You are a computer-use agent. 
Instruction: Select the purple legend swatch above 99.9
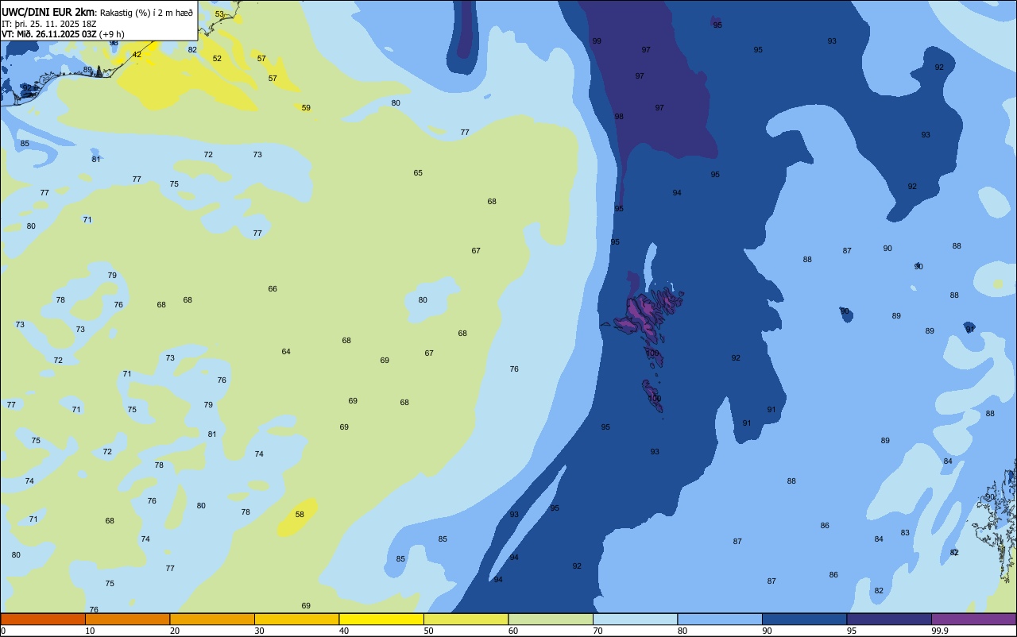pos(973,619)
